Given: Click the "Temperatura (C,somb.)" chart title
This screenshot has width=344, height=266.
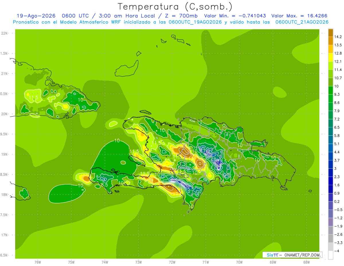Looking at the screenshot, I should pos(175,7).
